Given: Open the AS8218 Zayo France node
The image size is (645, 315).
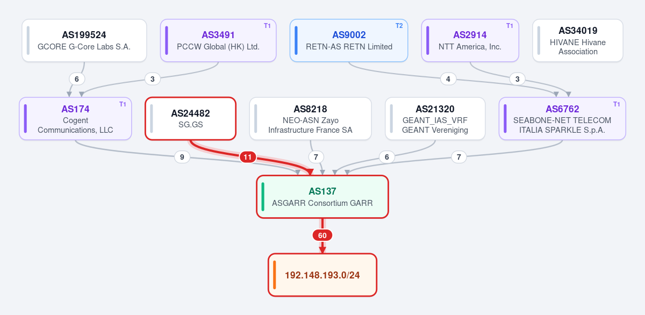Looking at the screenshot, I should point(311,119).
